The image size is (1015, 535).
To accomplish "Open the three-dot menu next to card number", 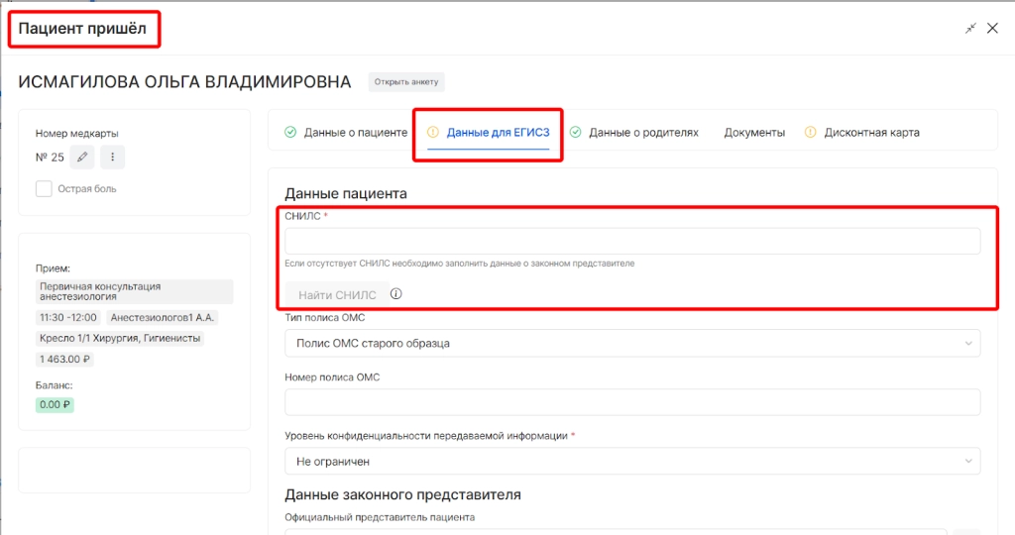I will coord(112,157).
